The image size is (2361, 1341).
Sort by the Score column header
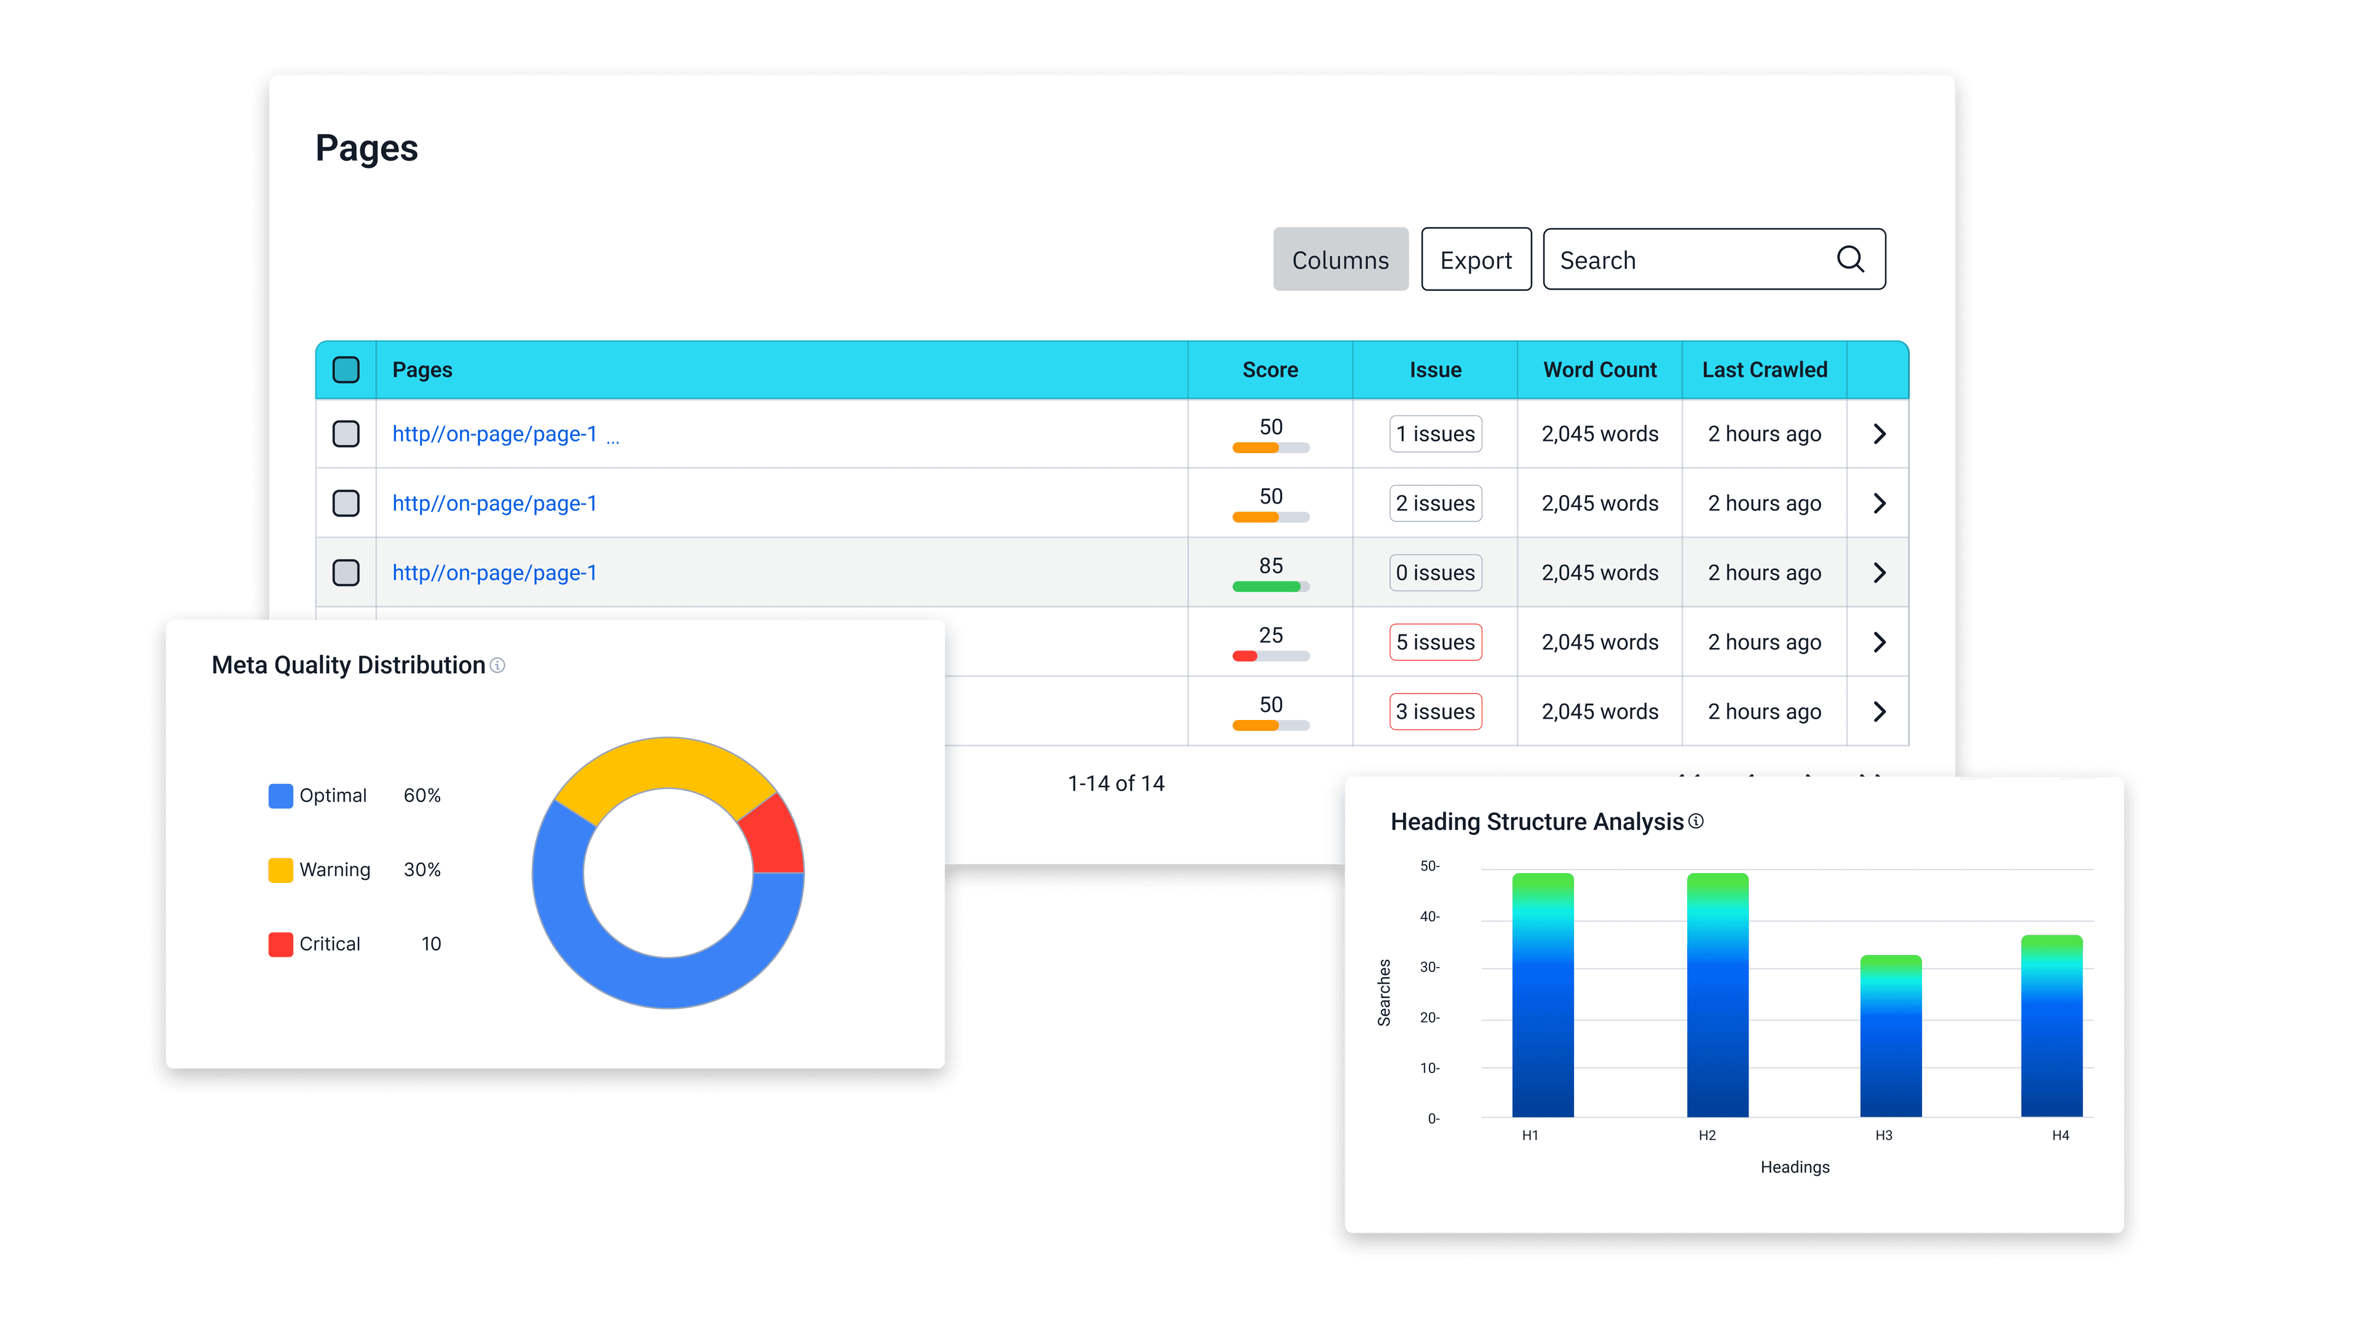click(x=1270, y=370)
